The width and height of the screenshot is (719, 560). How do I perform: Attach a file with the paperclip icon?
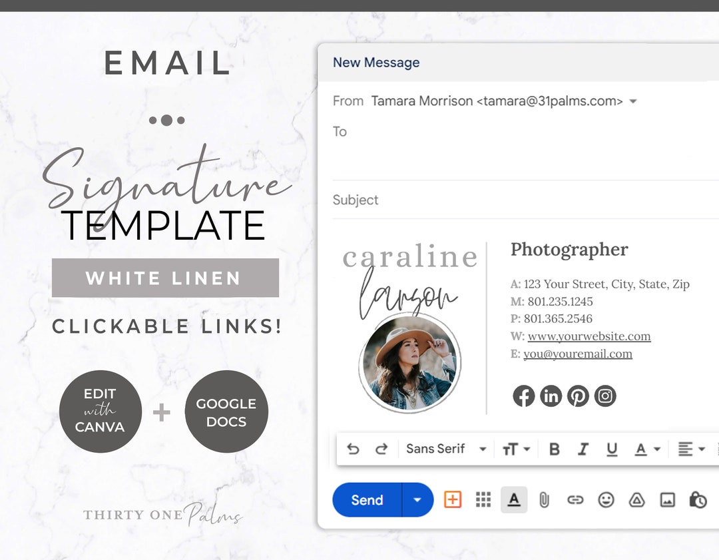544,499
